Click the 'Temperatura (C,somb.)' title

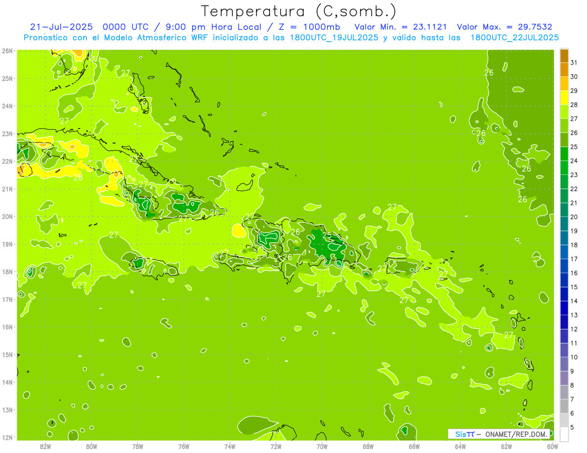click(x=299, y=11)
